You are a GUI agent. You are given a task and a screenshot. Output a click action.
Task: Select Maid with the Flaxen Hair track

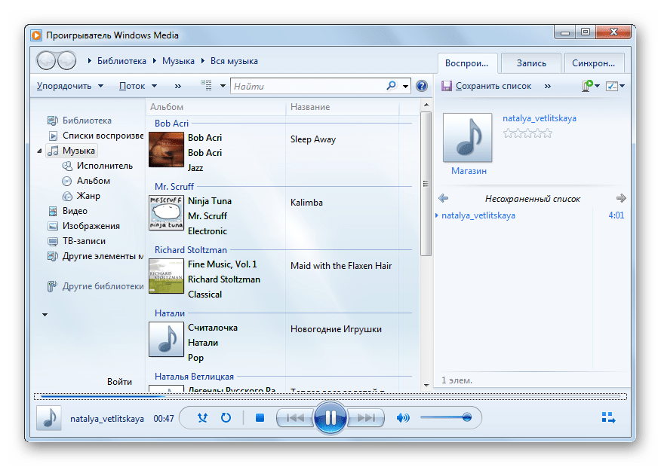(341, 266)
